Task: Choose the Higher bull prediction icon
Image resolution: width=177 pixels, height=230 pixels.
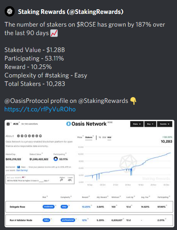Action: click(62, 179)
